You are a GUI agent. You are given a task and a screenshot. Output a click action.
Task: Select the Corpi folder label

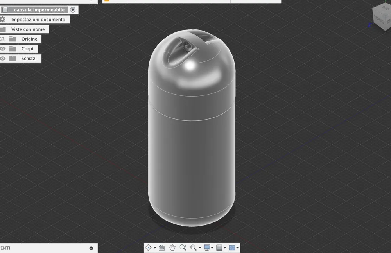[x=27, y=48]
